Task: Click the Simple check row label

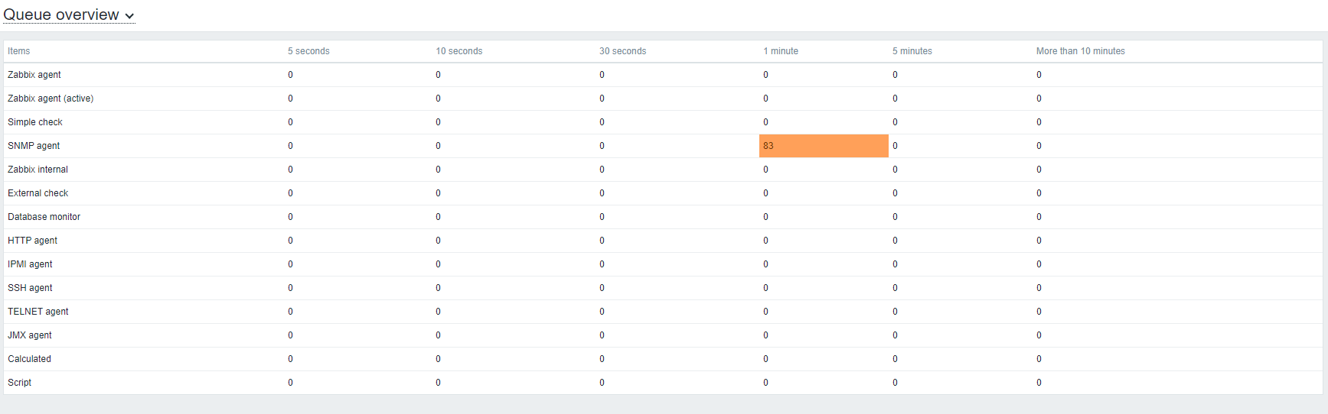Action: coord(35,122)
